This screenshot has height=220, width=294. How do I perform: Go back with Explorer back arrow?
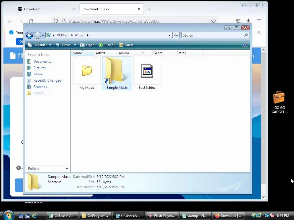coord(30,35)
